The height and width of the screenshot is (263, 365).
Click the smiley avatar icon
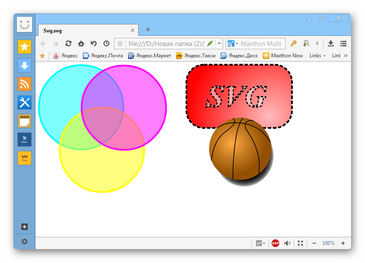tap(25, 24)
